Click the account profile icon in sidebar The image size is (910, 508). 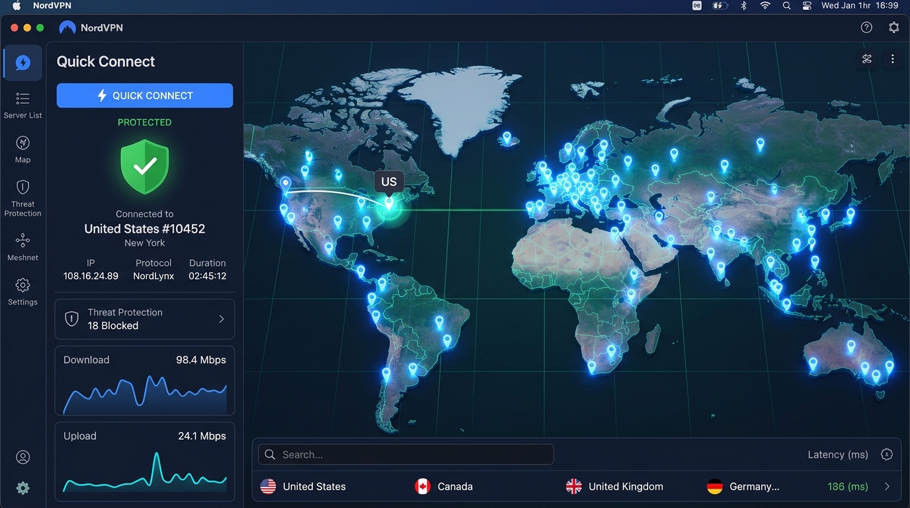pyautogui.click(x=22, y=457)
